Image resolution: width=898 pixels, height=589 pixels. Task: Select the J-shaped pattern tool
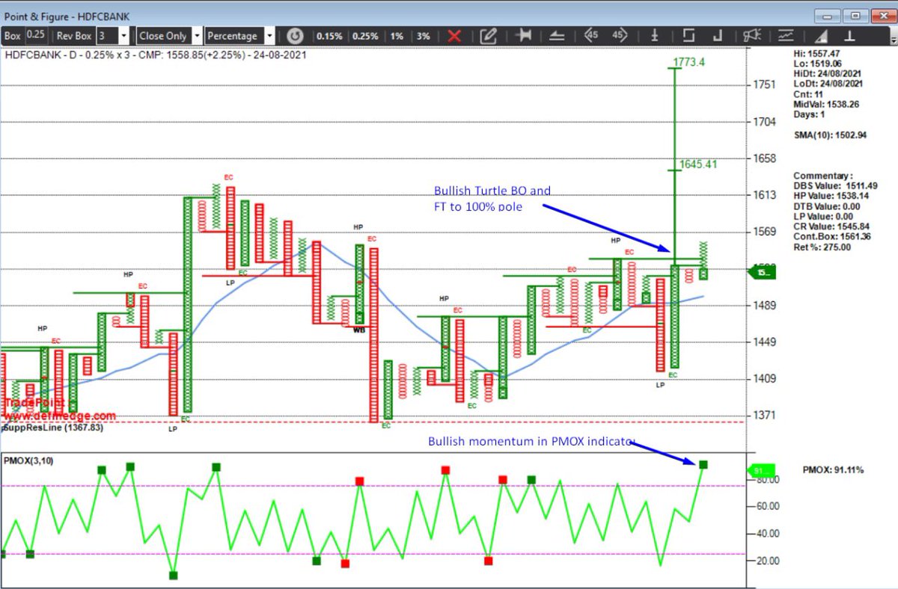(x=718, y=35)
